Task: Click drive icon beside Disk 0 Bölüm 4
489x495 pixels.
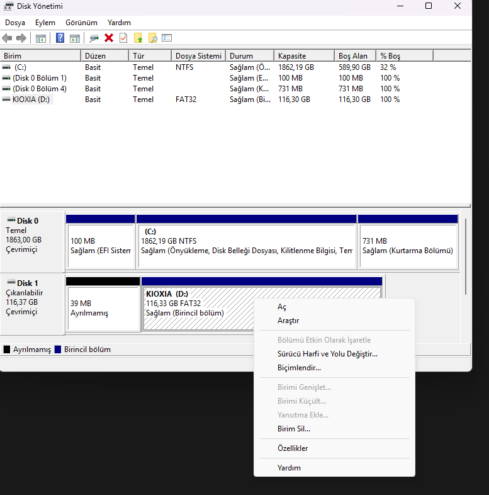Action: pos(6,89)
